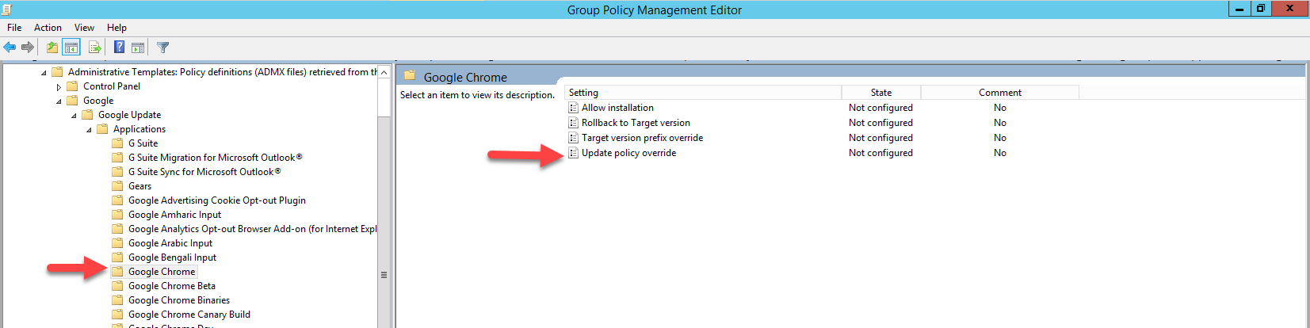
Task: Select Administrative Templates folder in tree
Action: click(214, 72)
